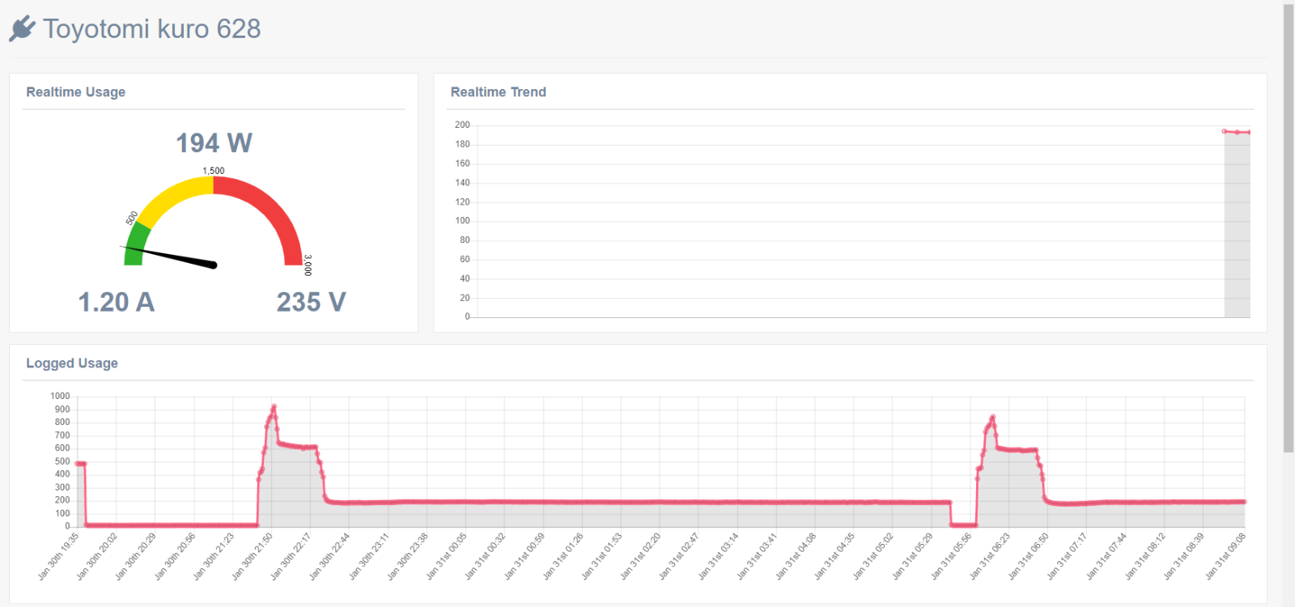Image resolution: width=1295 pixels, height=607 pixels.
Task: Click the black gauge needle
Action: (x=170, y=256)
